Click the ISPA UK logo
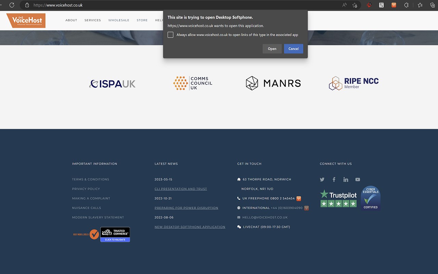Screen dimensions: 438x274 112,84
